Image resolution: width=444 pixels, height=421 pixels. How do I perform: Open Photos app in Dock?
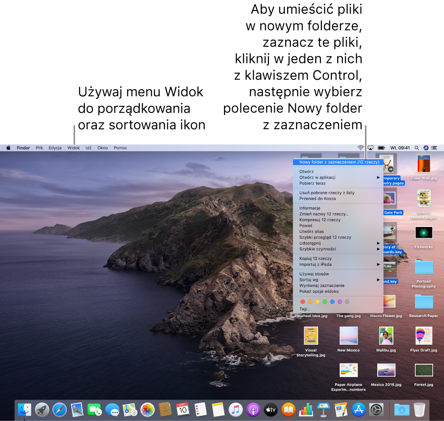pyautogui.click(x=147, y=410)
